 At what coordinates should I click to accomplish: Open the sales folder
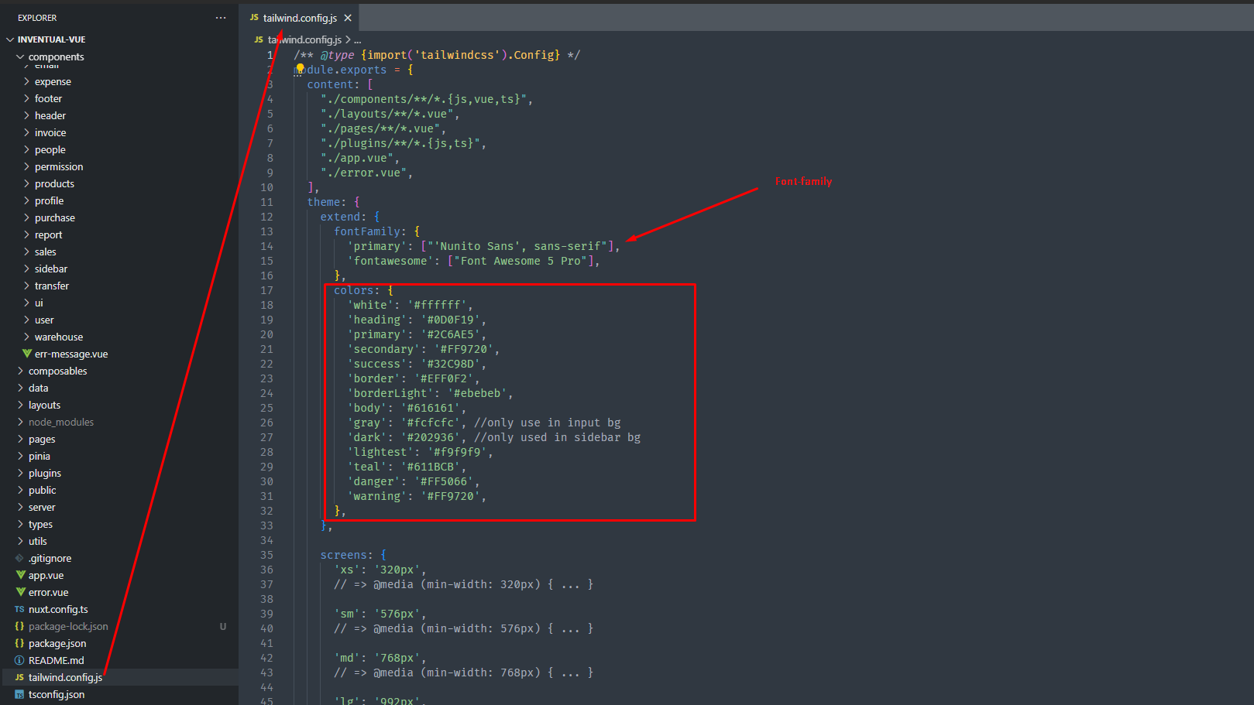click(45, 252)
